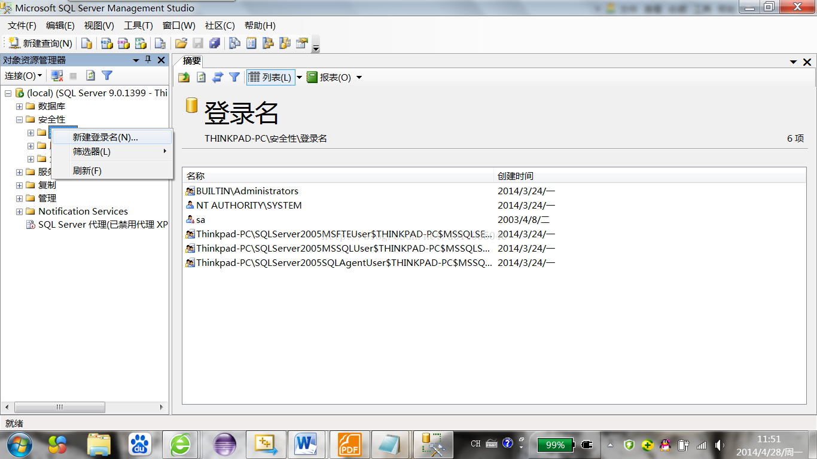Open the 视图(V) menu
This screenshot has height=459, width=817.
pos(99,26)
